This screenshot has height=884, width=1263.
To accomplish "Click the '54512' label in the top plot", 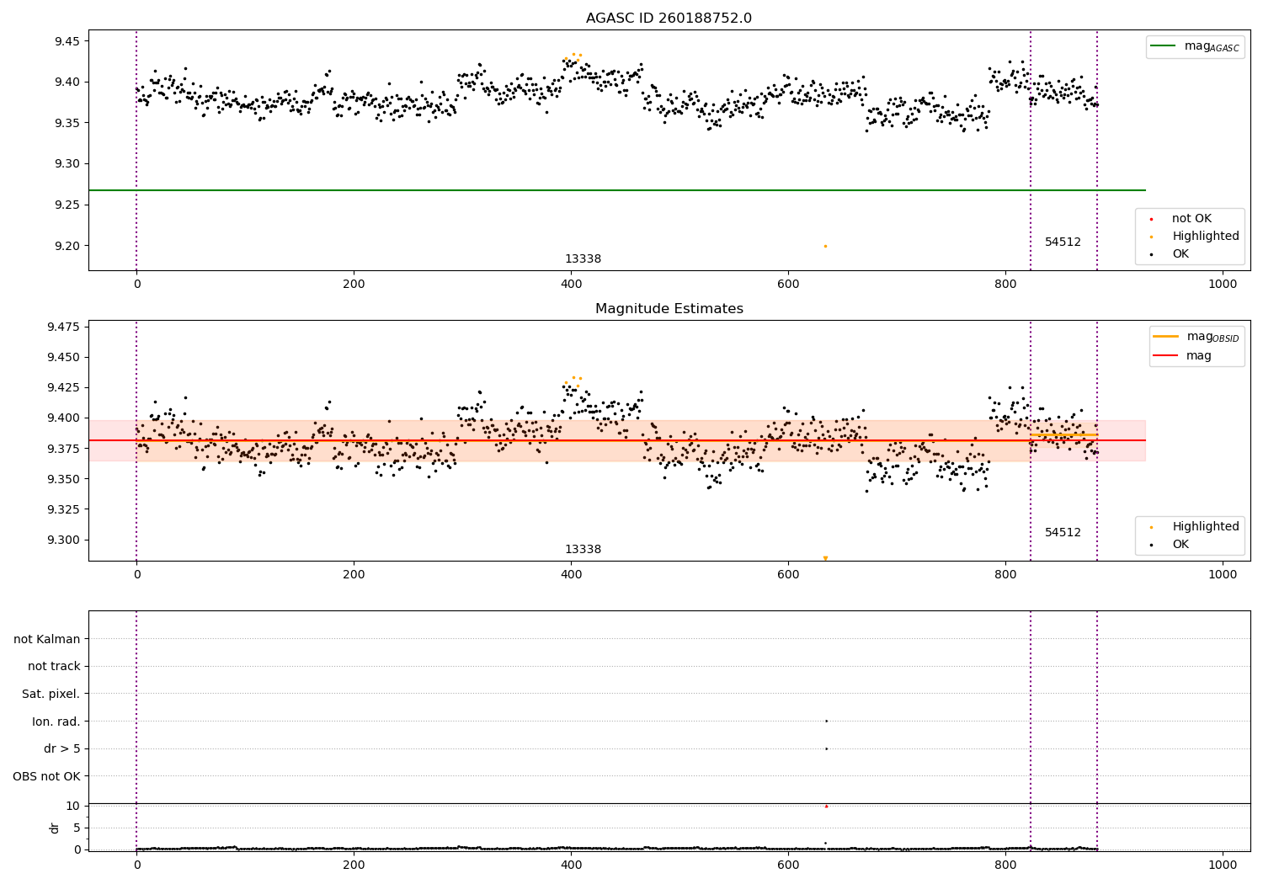I will (x=1063, y=242).
